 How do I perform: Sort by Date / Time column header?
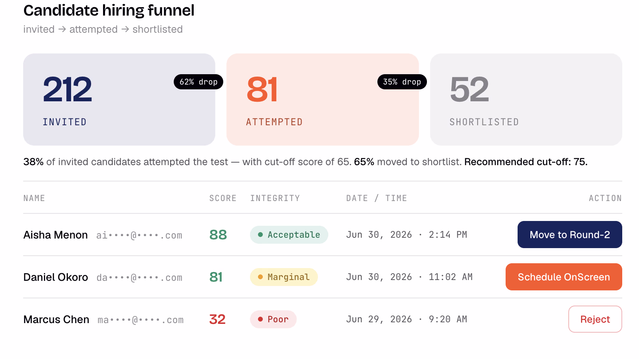377,198
